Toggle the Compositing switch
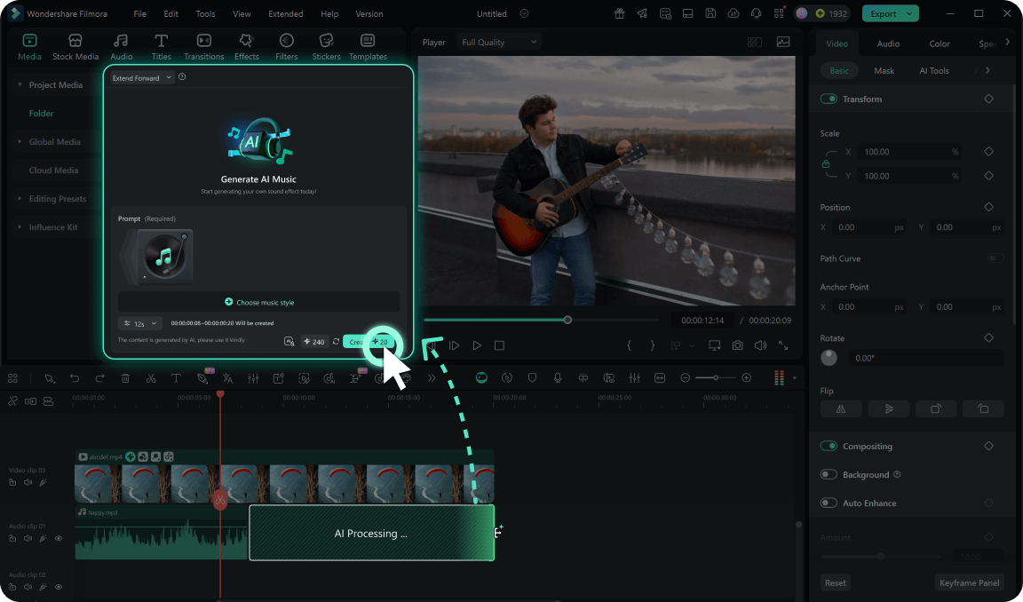This screenshot has width=1023, height=602. tap(829, 446)
